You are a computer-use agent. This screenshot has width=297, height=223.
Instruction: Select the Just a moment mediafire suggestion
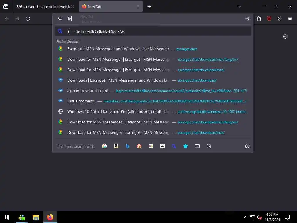click(153, 101)
